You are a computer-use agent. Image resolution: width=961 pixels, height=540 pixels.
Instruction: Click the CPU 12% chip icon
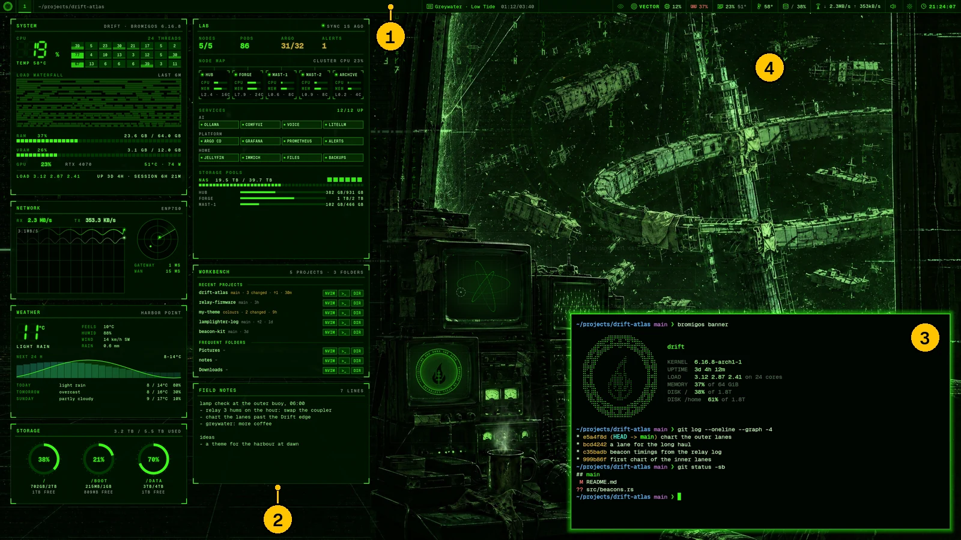click(667, 7)
